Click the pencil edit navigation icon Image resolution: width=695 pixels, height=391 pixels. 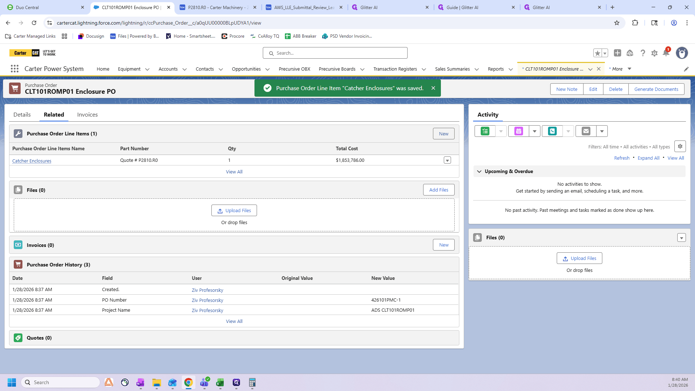(686, 69)
